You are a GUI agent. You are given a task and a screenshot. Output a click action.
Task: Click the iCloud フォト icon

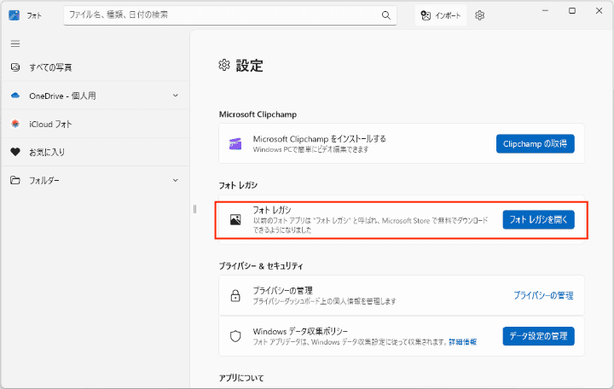pos(15,124)
